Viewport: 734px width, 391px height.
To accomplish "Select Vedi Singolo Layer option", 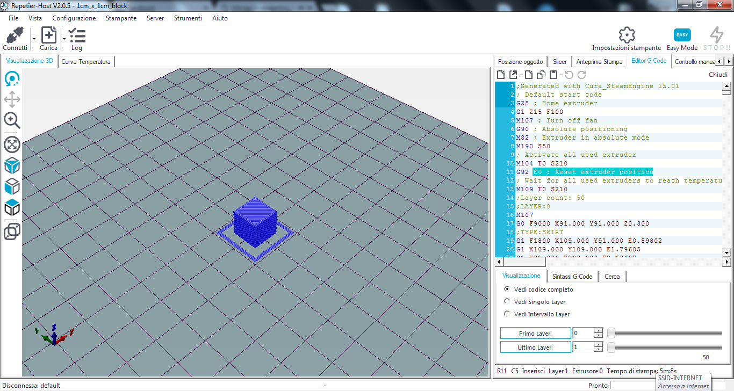I will pos(507,302).
